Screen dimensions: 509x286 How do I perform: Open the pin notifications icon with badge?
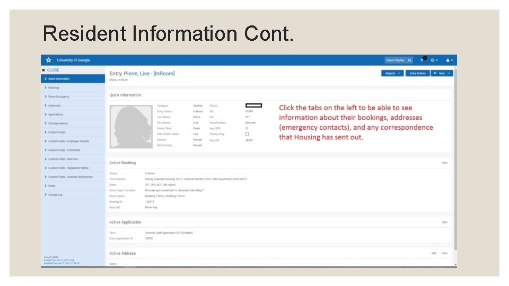423,59
